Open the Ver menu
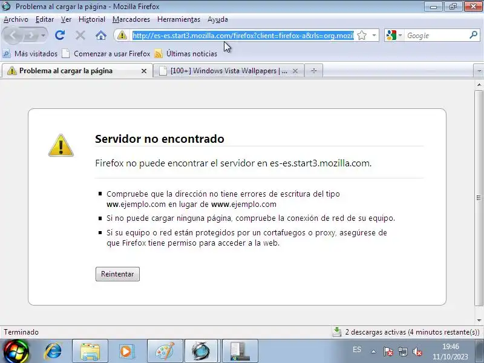The height and width of the screenshot is (363, 484). [x=66, y=19]
